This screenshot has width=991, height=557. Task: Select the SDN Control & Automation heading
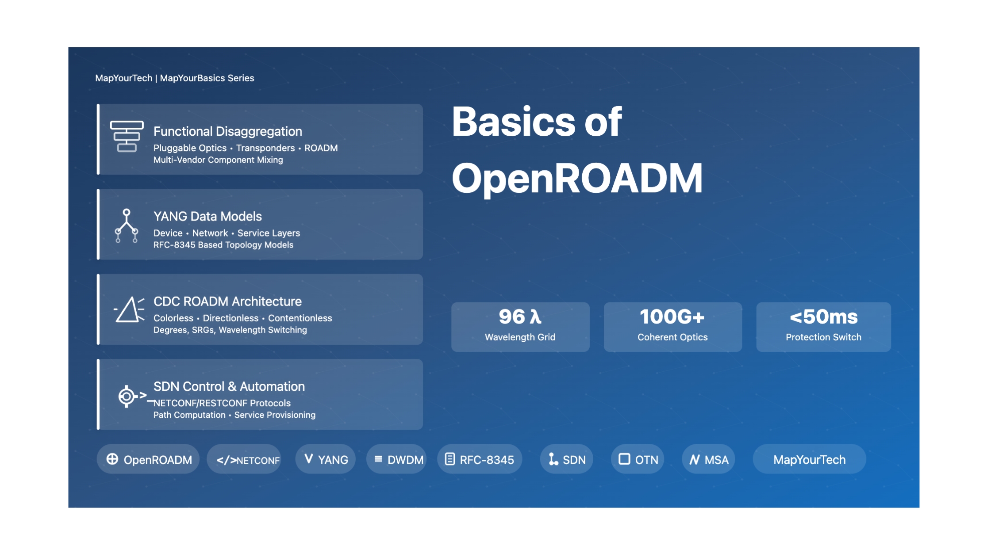(229, 386)
